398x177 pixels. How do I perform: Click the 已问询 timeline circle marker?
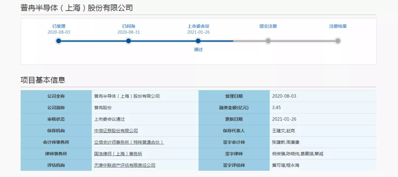pyautogui.click(x=128, y=41)
